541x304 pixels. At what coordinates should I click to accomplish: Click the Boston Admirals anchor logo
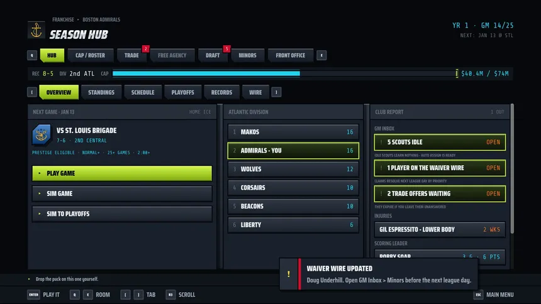pos(36,30)
